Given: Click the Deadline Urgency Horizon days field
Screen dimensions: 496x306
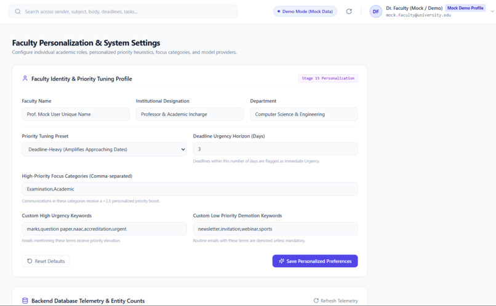Looking at the screenshot, I should (275, 149).
